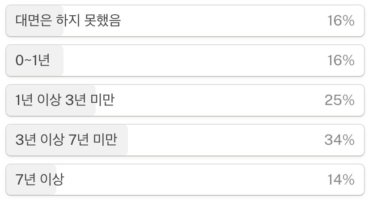Click the white area of the 34% bar

[224, 140]
